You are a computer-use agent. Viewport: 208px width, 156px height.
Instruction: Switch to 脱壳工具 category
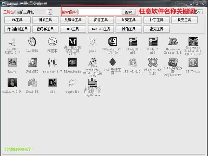click(184, 20)
